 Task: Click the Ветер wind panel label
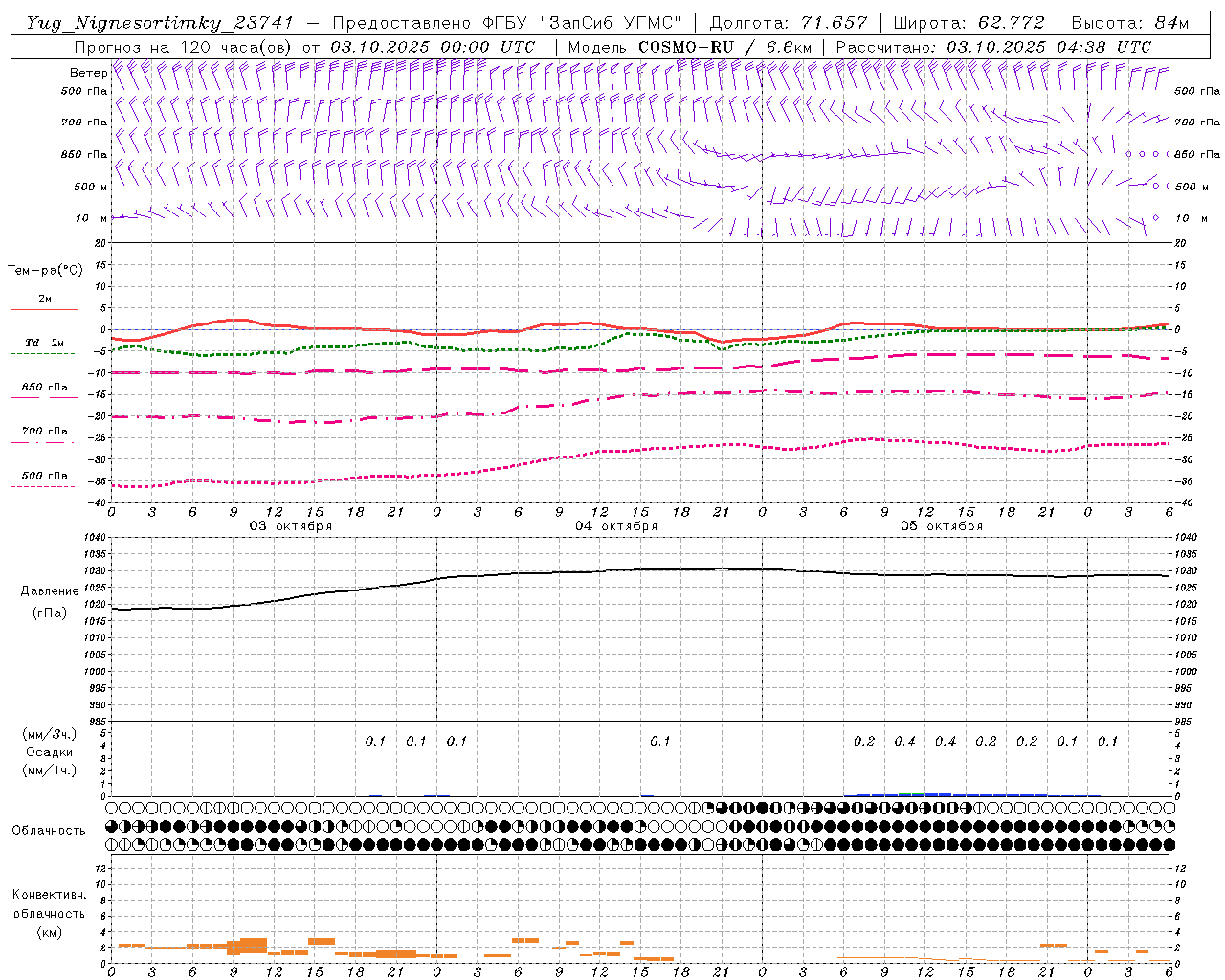[x=88, y=73]
